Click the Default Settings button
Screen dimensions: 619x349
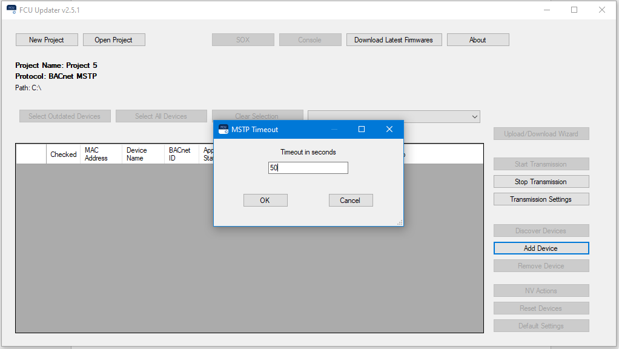click(x=541, y=325)
